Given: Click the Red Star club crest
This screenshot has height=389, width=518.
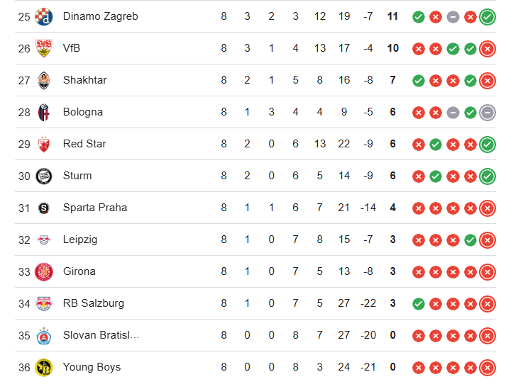Looking at the screenshot, I should pyautogui.click(x=43, y=144).
